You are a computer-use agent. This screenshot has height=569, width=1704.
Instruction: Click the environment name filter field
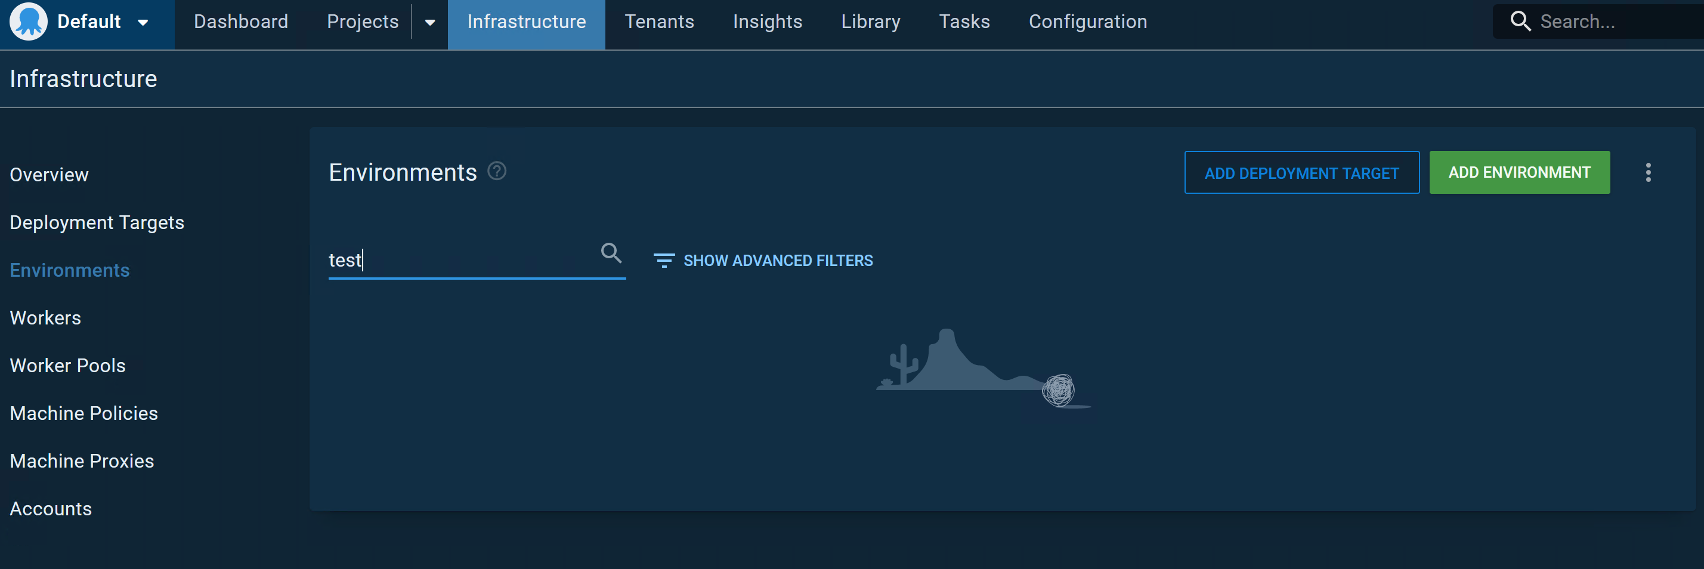pos(463,259)
